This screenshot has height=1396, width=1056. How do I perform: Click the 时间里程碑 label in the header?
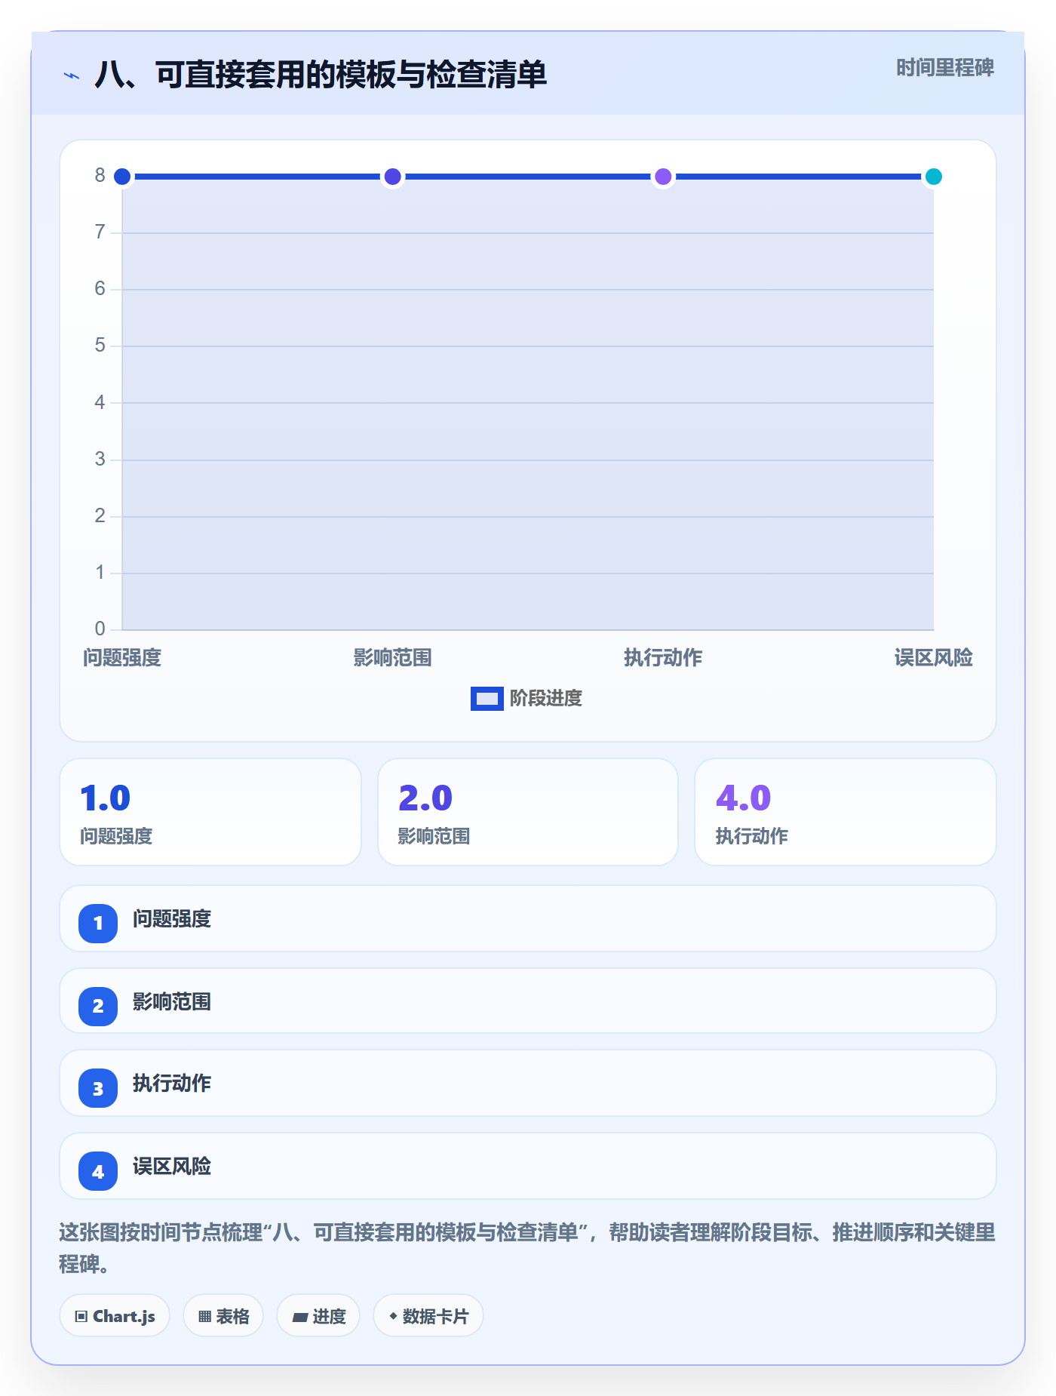944,68
